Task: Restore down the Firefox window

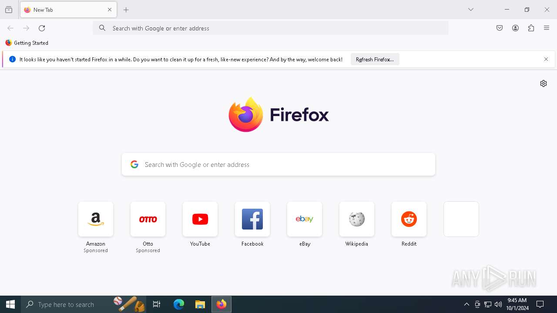Action: 527,10
